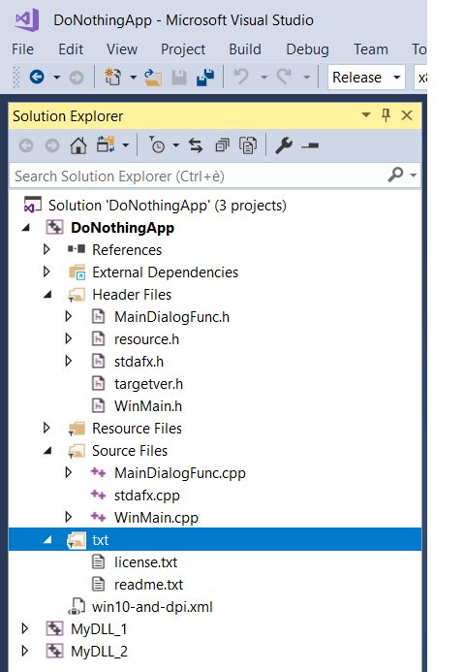Pin the Solution Explorer panel
This screenshot has height=672, width=465.
(x=386, y=115)
